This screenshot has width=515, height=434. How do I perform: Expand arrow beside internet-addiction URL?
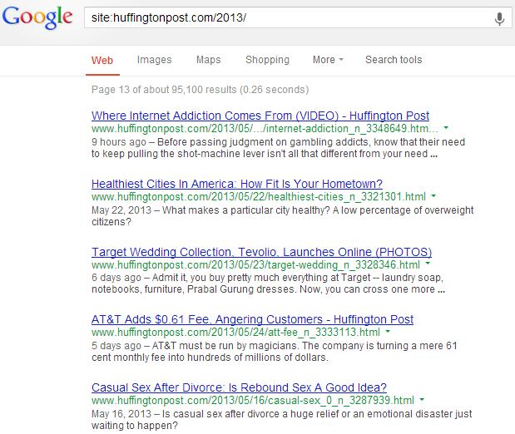(x=446, y=128)
